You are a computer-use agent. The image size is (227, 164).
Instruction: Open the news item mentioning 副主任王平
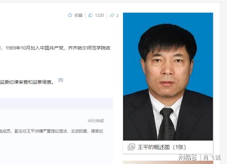click(x=52, y=131)
